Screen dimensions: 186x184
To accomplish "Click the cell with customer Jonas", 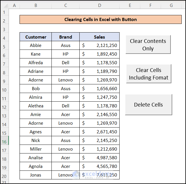I will [36, 175].
